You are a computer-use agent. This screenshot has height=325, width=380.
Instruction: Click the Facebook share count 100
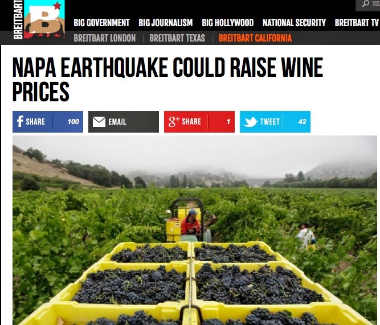click(x=73, y=122)
